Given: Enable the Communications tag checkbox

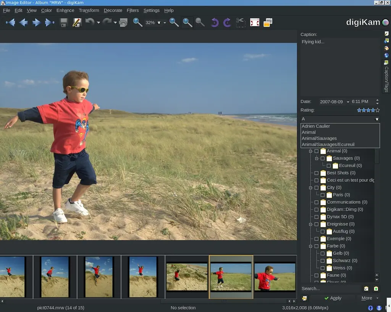Looking at the screenshot, I should click(317, 202).
